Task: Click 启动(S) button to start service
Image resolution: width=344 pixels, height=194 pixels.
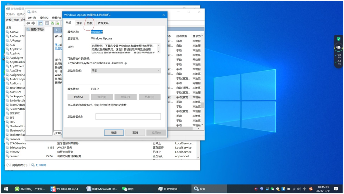Action: pos(78,97)
